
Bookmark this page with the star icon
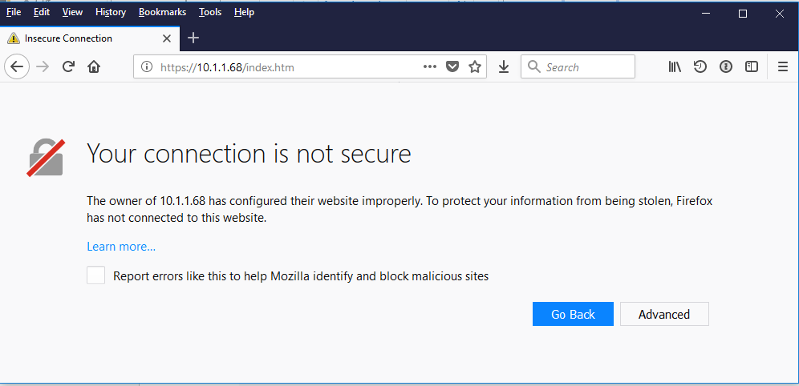(x=475, y=67)
